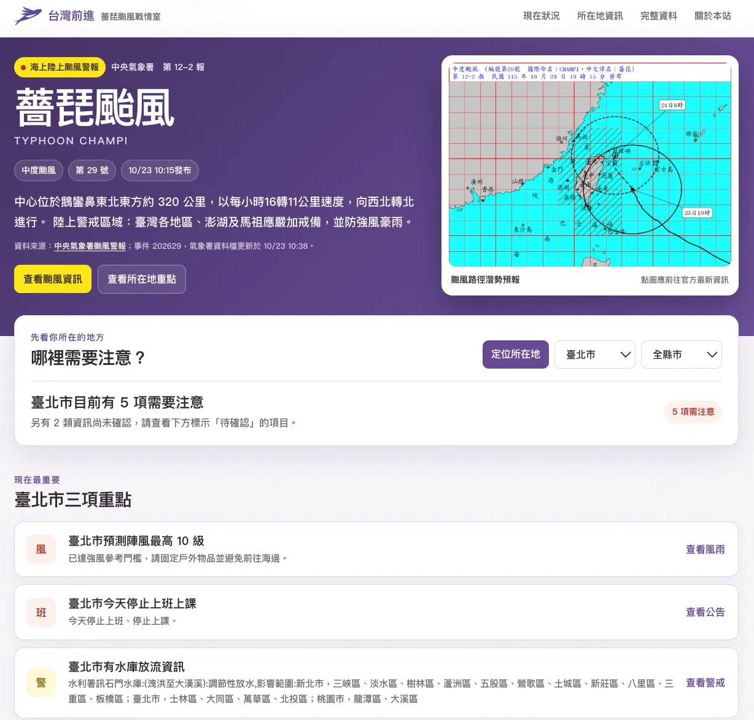Click the 海上陸上颱風警報 alert badge
The image size is (754, 720).
pyautogui.click(x=60, y=67)
